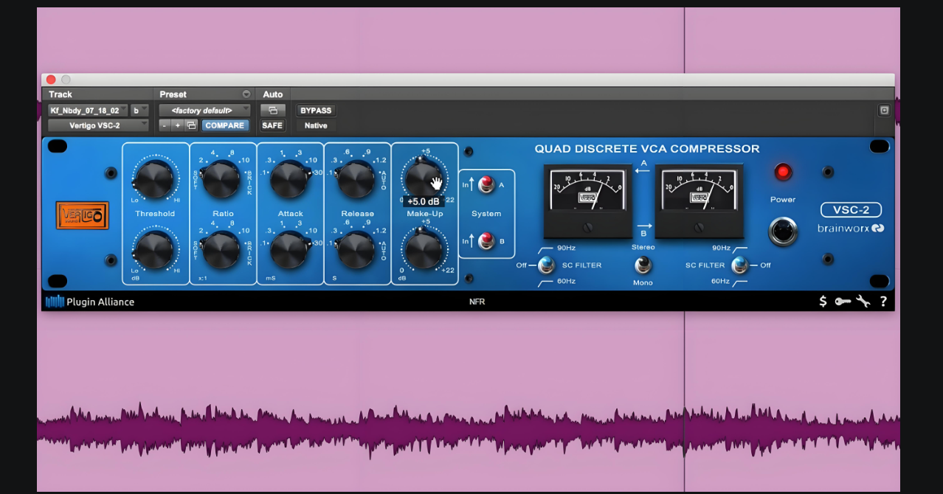Toggle the COMPARE button
The width and height of the screenshot is (943, 494).
click(x=224, y=125)
